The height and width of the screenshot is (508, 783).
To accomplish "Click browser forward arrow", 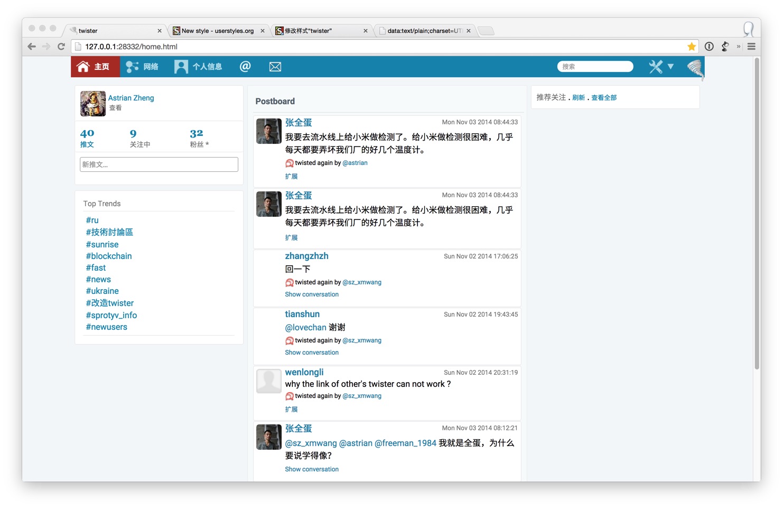I will pyautogui.click(x=46, y=47).
